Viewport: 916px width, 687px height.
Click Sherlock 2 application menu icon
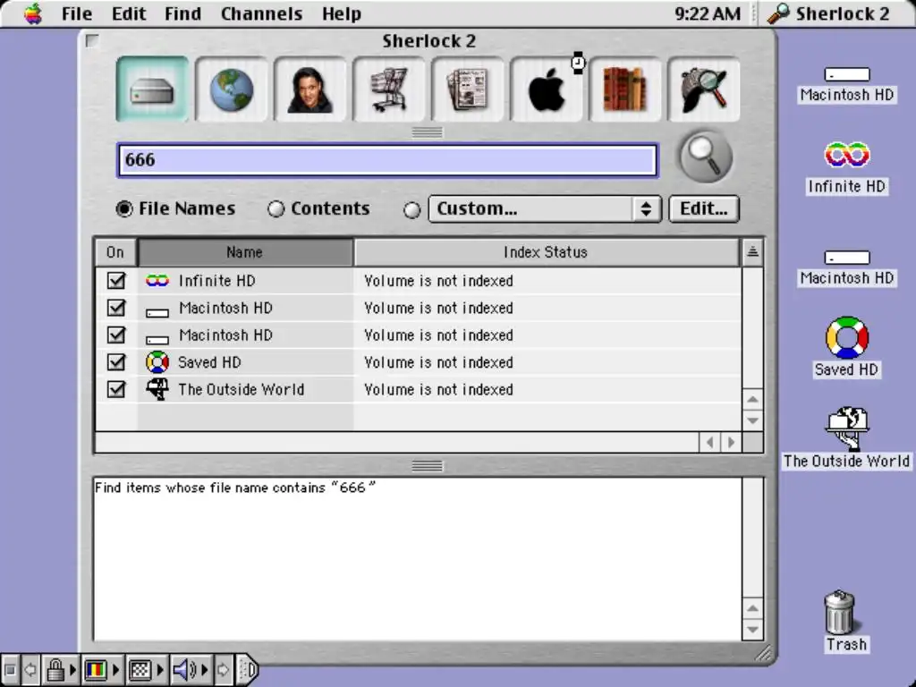click(779, 13)
